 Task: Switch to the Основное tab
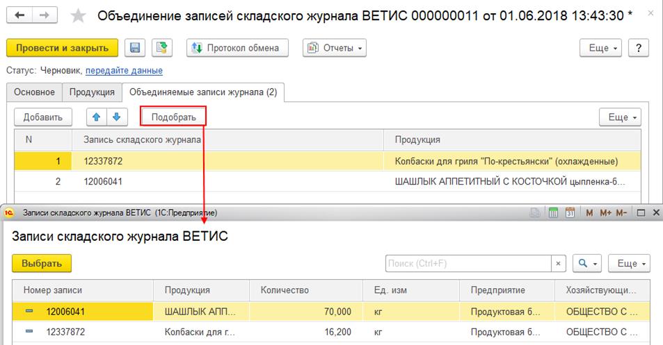tap(34, 92)
